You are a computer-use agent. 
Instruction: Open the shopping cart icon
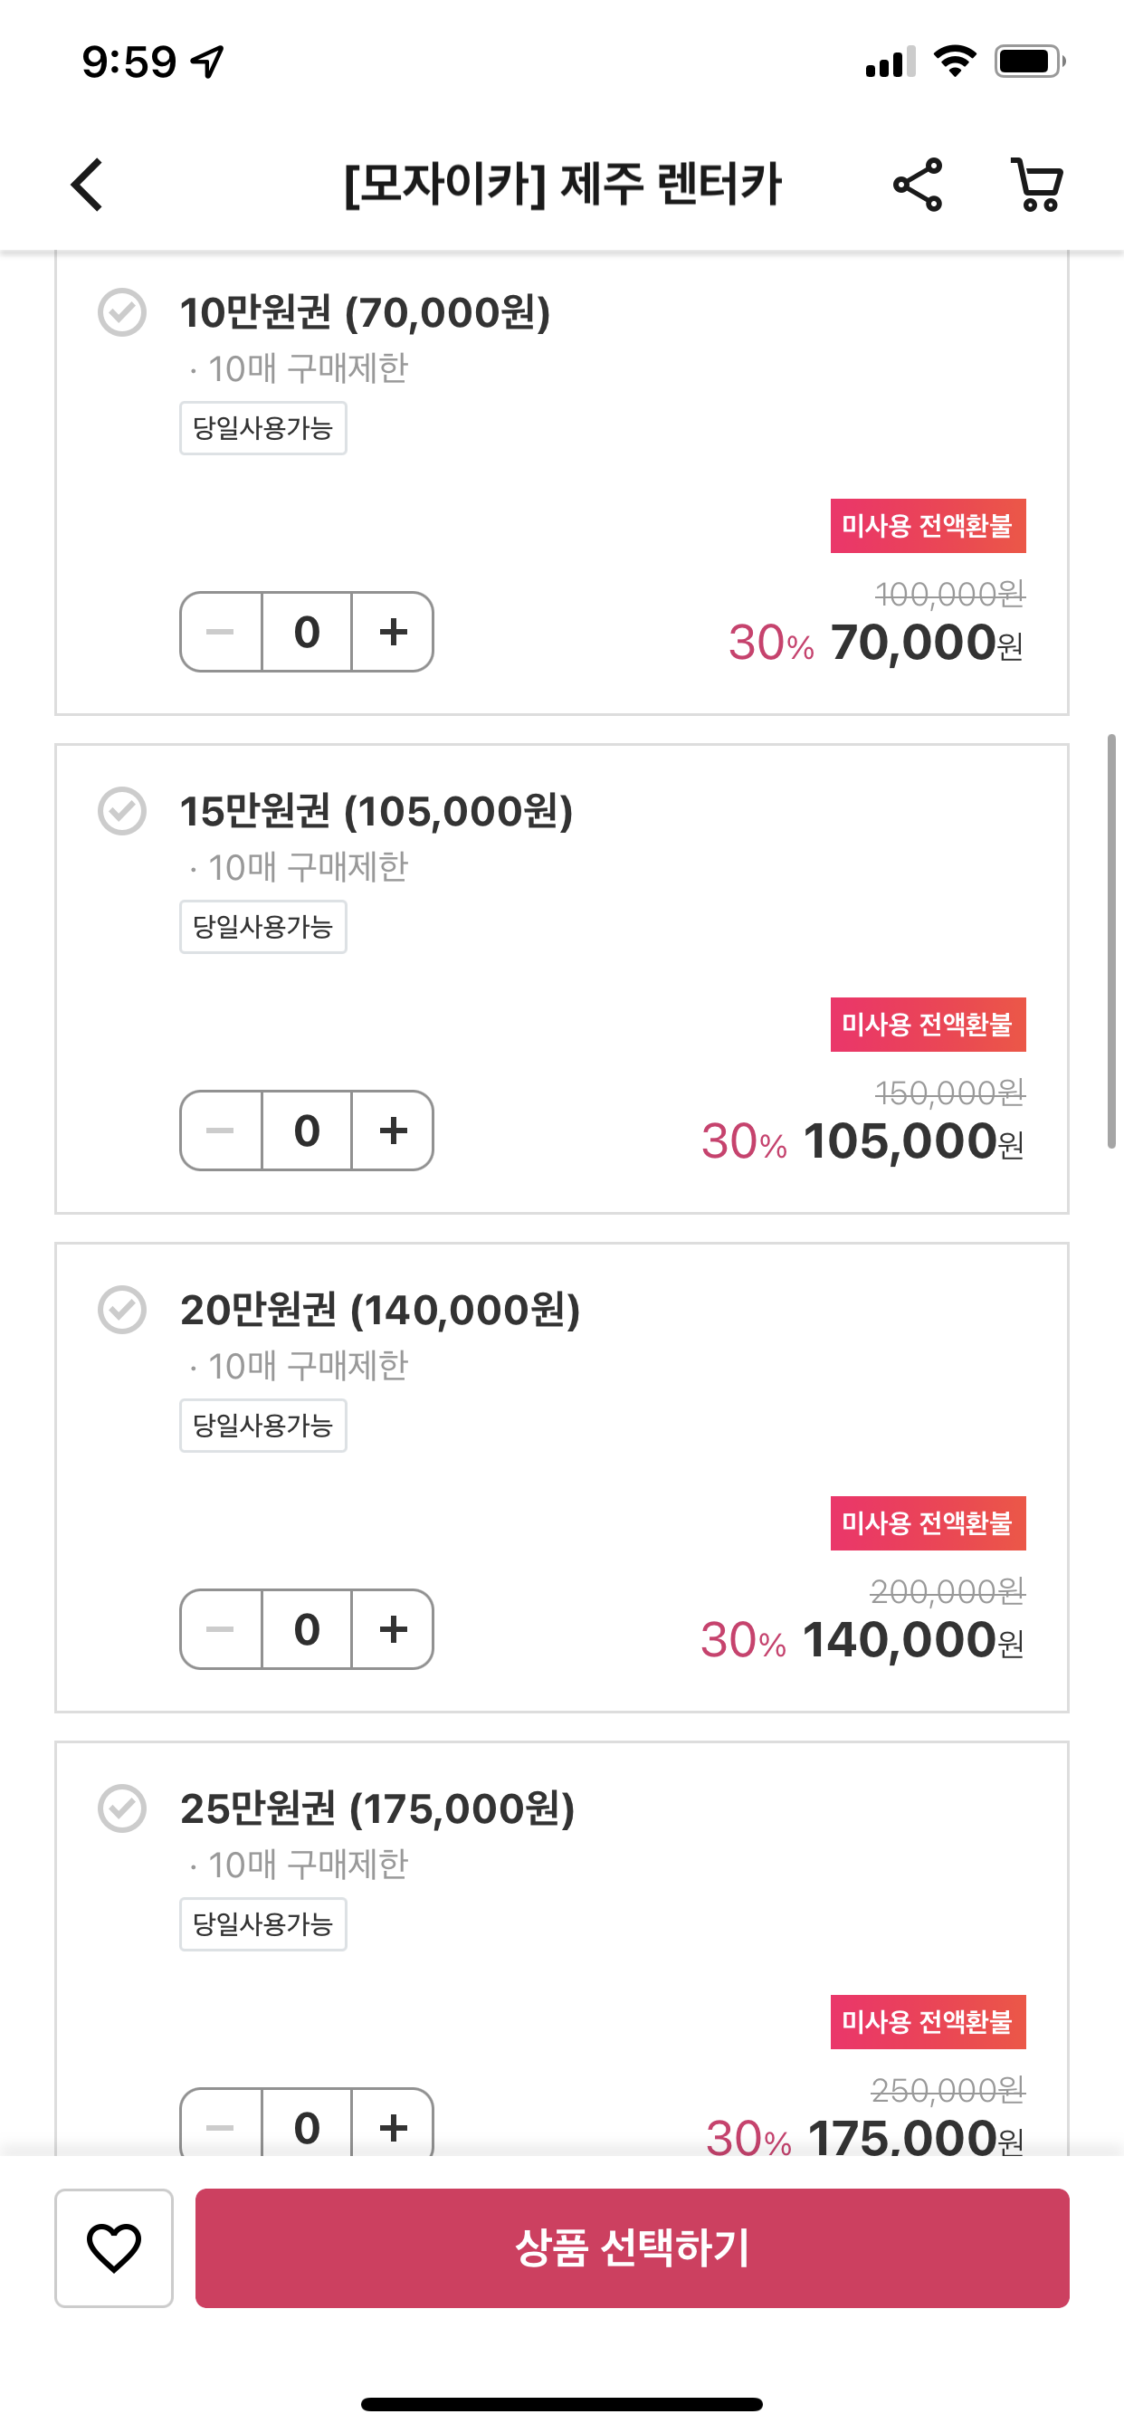pos(1037,184)
